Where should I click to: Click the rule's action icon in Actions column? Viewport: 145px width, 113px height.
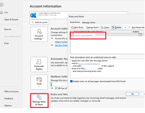[140, 35]
